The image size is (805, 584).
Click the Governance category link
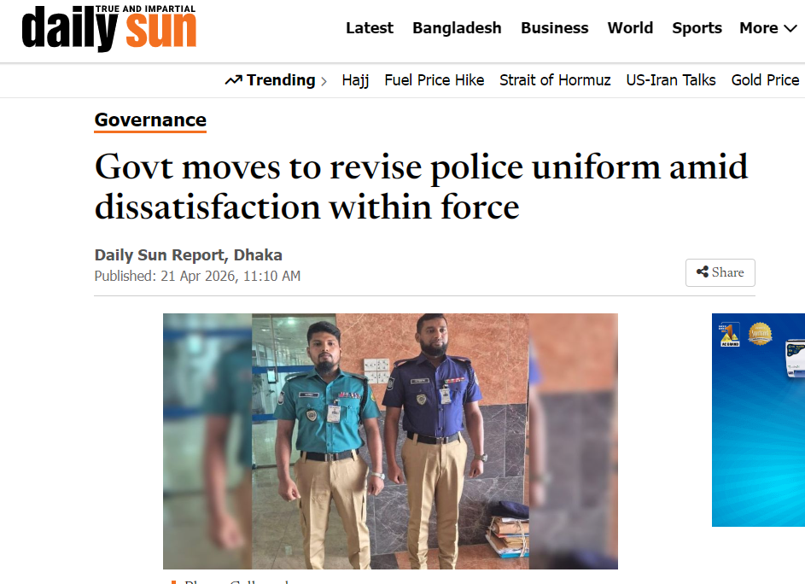[x=150, y=120]
